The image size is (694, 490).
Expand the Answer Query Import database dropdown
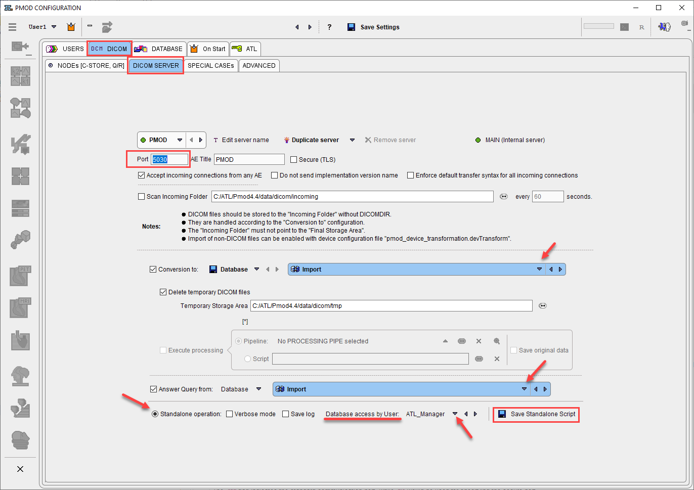point(524,389)
